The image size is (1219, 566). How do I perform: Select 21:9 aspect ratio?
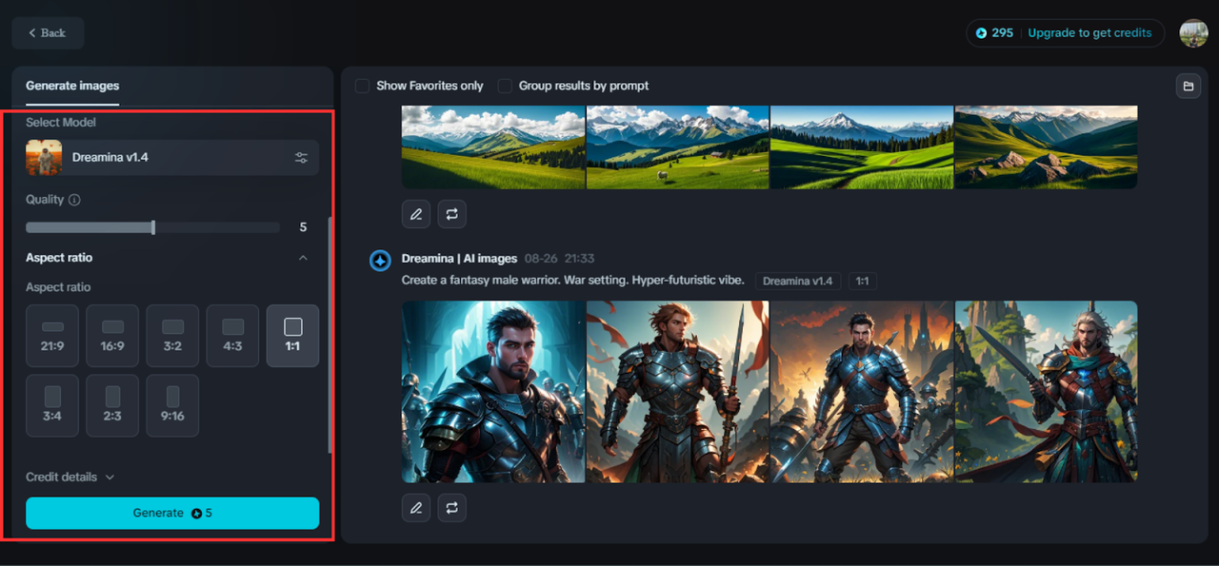point(52,336)
